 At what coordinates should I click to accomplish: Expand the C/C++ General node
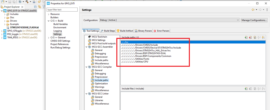tap(49, 37)
